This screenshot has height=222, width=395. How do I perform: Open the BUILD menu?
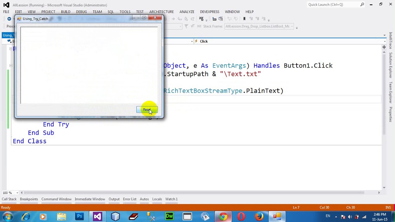[66, 12]
